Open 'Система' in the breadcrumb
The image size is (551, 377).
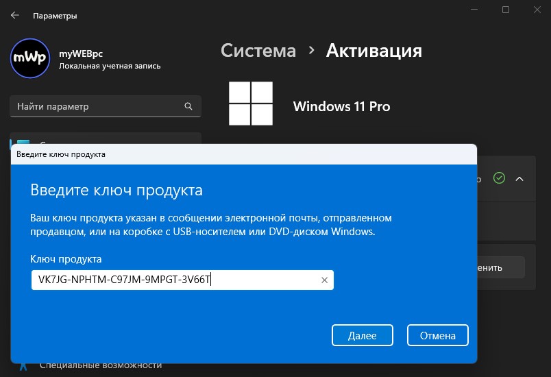click(x=258, y=51)
